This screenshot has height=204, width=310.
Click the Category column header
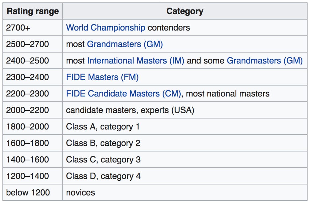point(185,11)
